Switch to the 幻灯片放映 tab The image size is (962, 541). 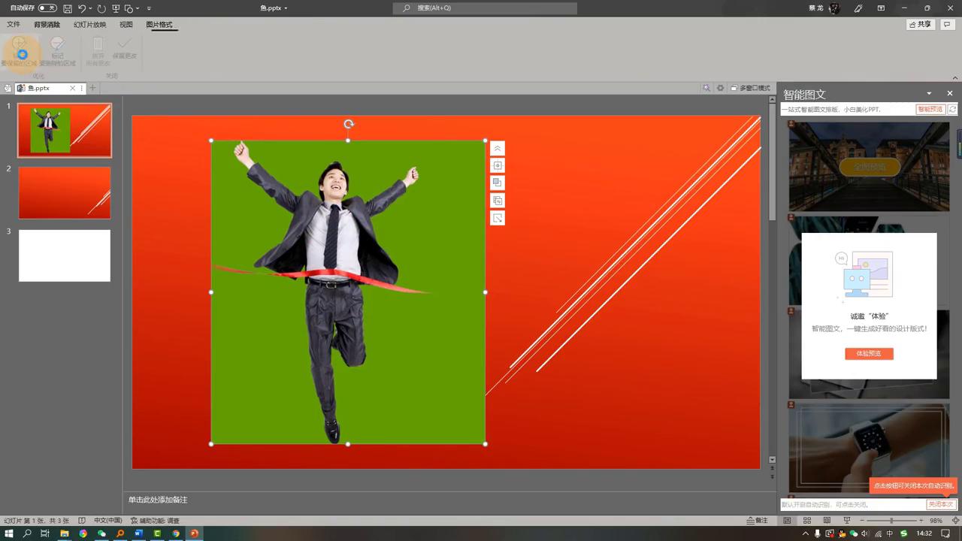click(x=89, y=25)
